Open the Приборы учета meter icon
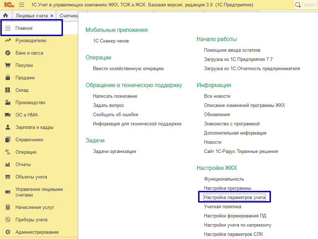Screen dimensions: 318x239 point(8,220)
